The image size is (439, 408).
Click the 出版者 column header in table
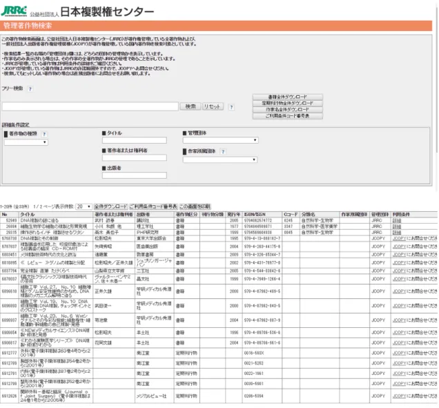pyautogui.click(x=154, y=215)
